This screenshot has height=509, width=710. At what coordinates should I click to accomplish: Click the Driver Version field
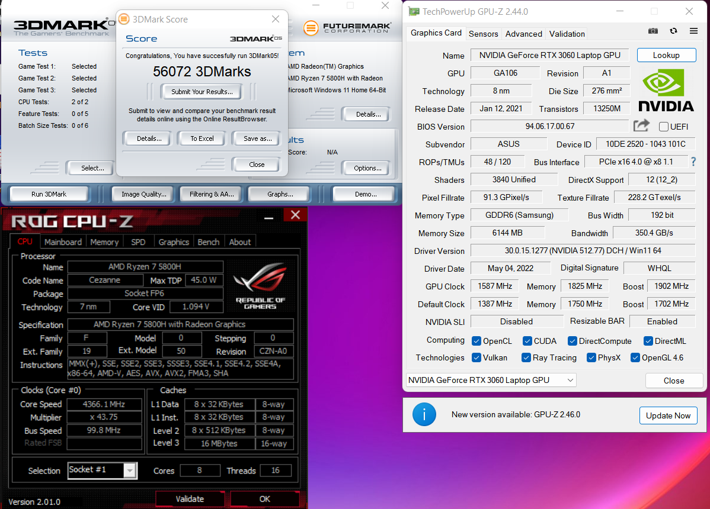(x=583, y=250)
